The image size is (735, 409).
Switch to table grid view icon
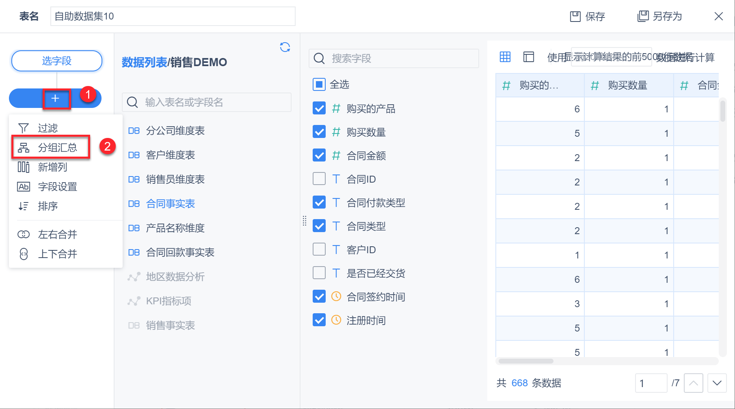pos(505,57)
